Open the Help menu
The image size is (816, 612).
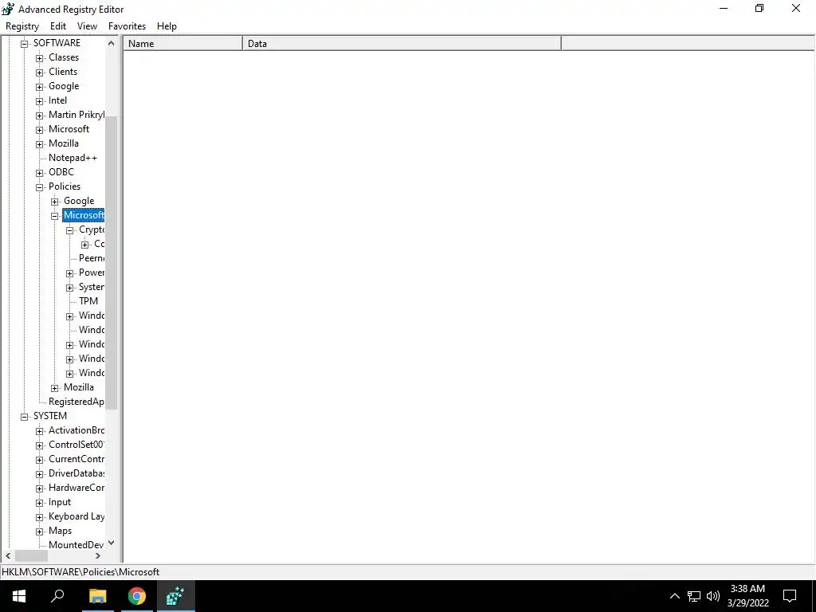(x=167, y=26)
